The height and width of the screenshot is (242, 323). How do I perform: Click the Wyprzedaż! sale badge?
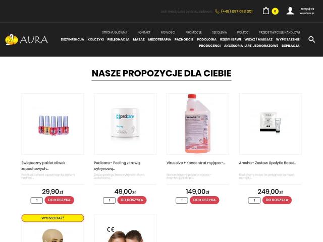pos(52,218)
